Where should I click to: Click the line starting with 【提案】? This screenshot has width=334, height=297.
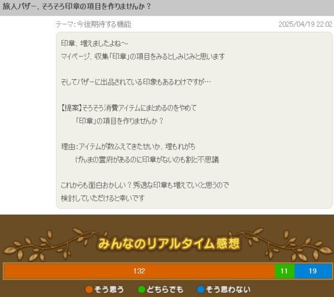pyautogui.click(x=129, y=108)
